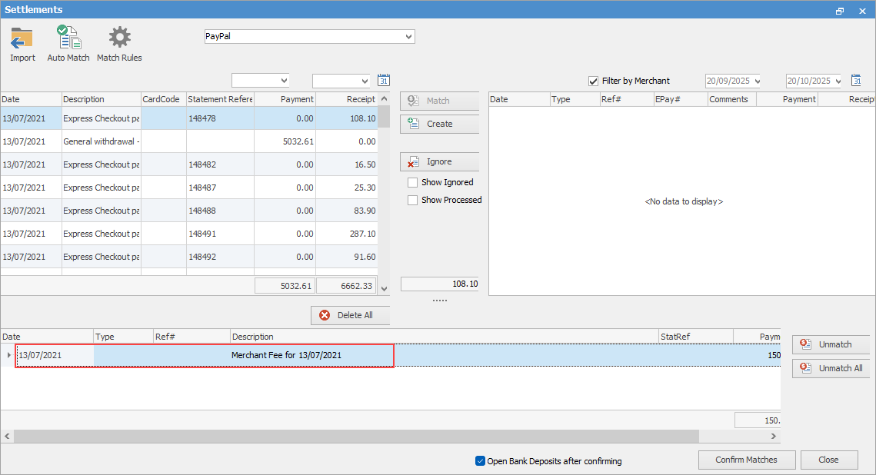Tick the Show Processed checkbox

(413, 200)
